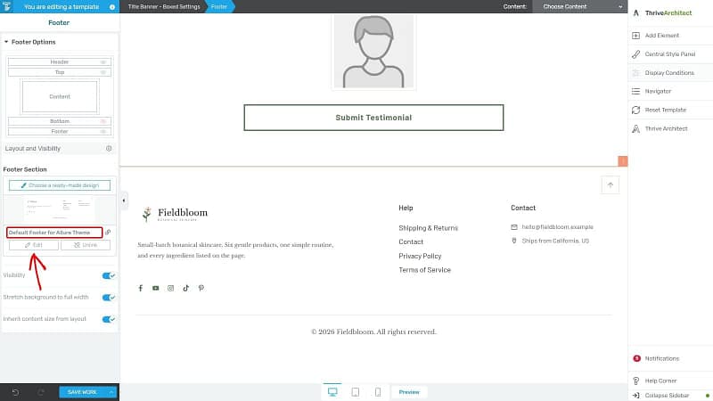
Task: Click the redo arrow icon
Action: coord(41,392)
